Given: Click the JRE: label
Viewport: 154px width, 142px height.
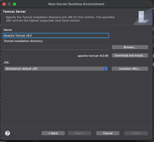Looking at the screenshot, I should pyautogui.click(x=6, y=62).
